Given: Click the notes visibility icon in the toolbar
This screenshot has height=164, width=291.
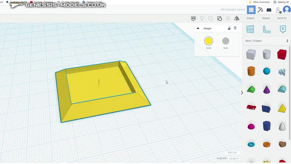Looking at the screenshot, I should point(193,19).
